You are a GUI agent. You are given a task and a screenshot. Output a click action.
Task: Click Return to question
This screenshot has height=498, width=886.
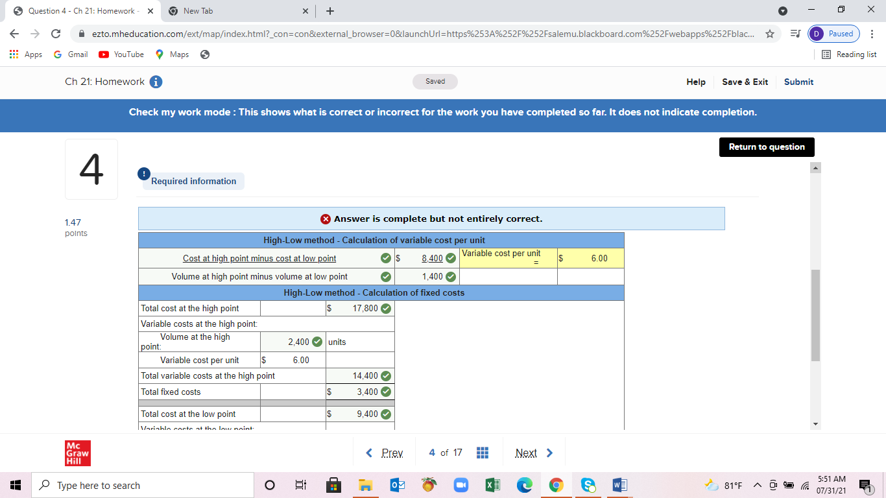point(766,147)
